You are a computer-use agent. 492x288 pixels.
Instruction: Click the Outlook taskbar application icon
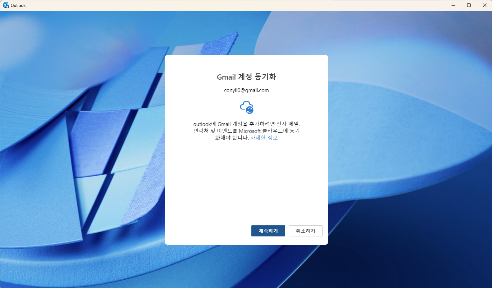pos(6,5)
